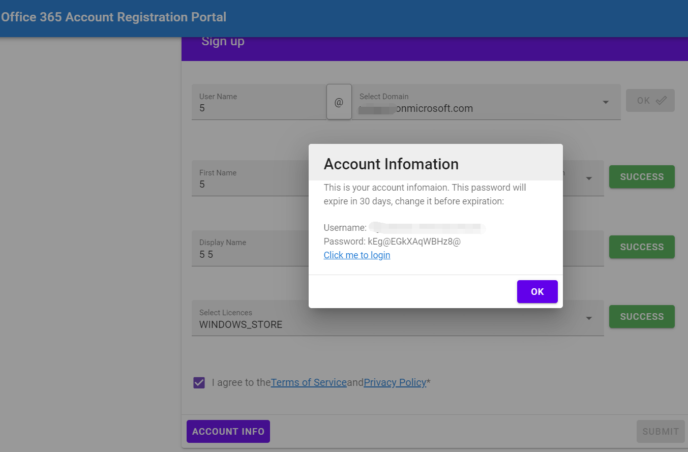The image size is (688, 452).
Task: Click the SUCCESS indicator beside Display Name
Action: pyautogui.click(x=641, y=247)
